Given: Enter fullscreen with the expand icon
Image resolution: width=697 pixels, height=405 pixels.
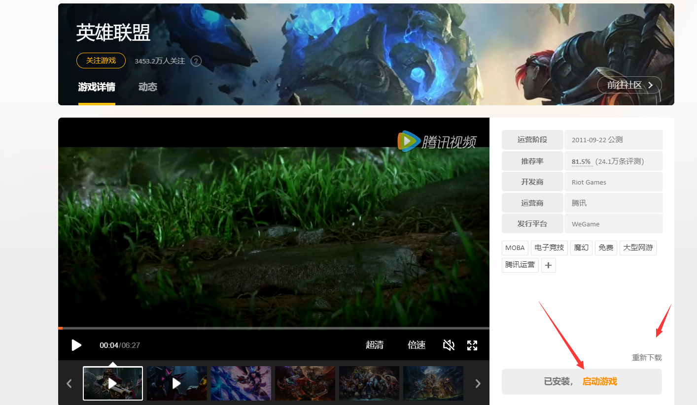Looking at the screenshot, I should 472,345.
